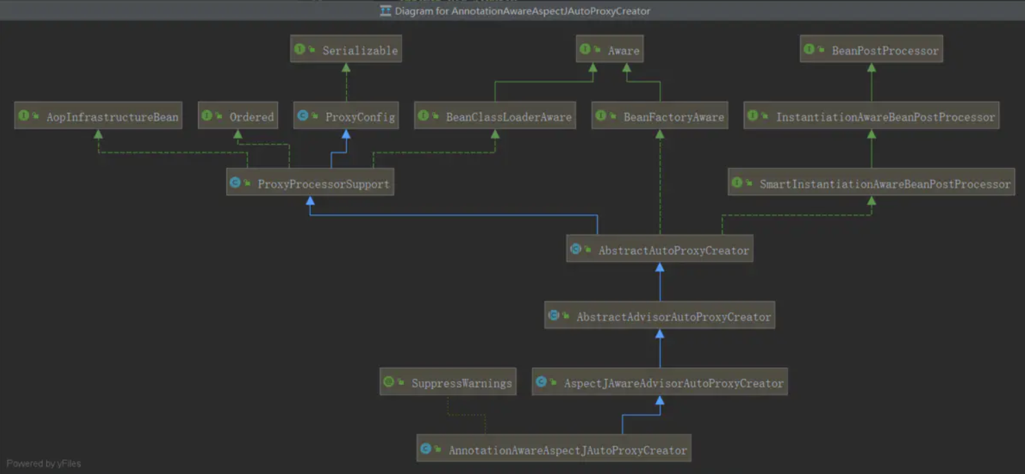Select the AnnotationAwareAspectJAutoProxyCreator node label
The height and width of the screenshot is (474, 1025).
(x=568, y=451)
